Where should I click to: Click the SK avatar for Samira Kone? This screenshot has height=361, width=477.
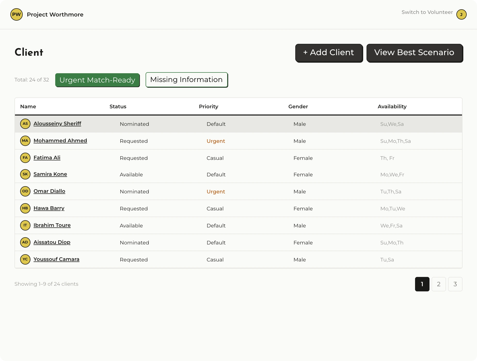click(25, 174)
